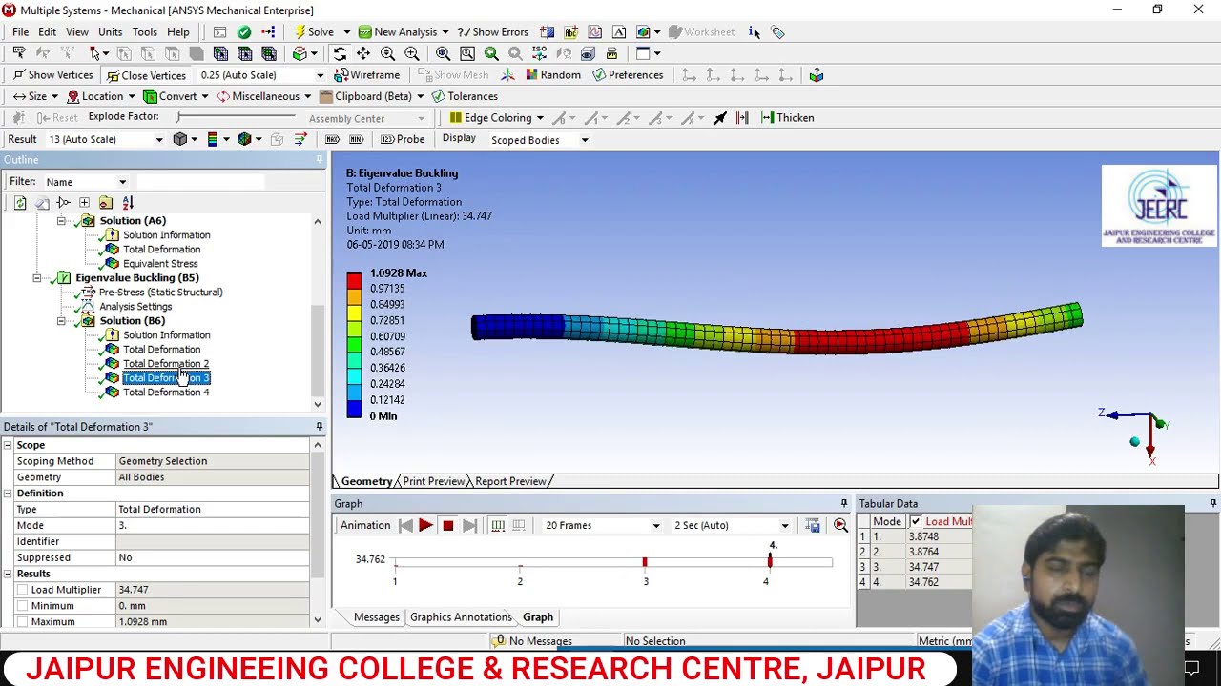Toggle distributed animation frames mode icon
1221x686 pixels.
coord(498,525)
